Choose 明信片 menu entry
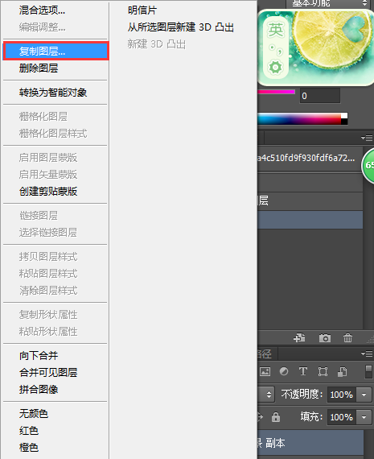This screenshot has width=374, height=459. (142, 10)
